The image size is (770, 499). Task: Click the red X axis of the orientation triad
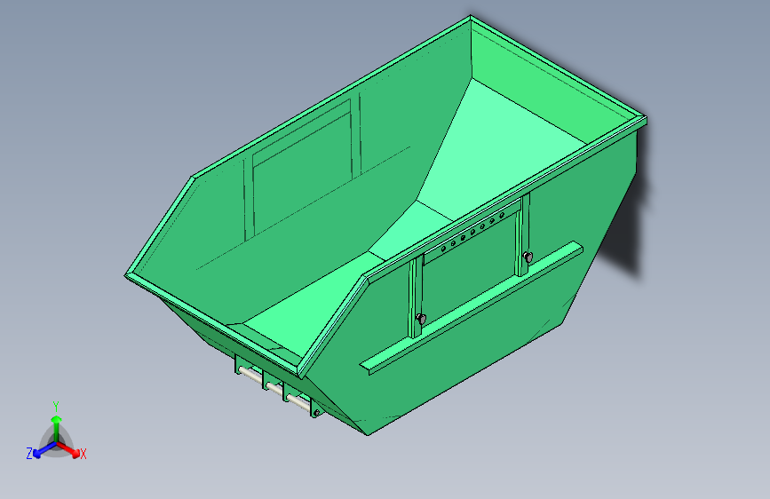pyautogui.click(x=69, y=449)
